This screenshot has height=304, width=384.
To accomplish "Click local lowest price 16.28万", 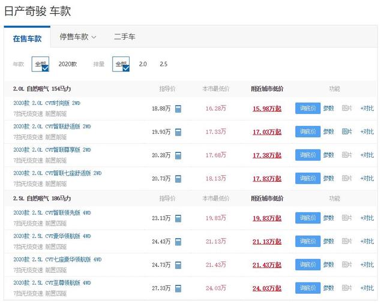I will click(216, 108).
